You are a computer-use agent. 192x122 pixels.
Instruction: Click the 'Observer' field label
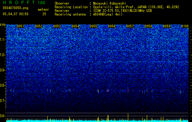click(x=62, y=3)
